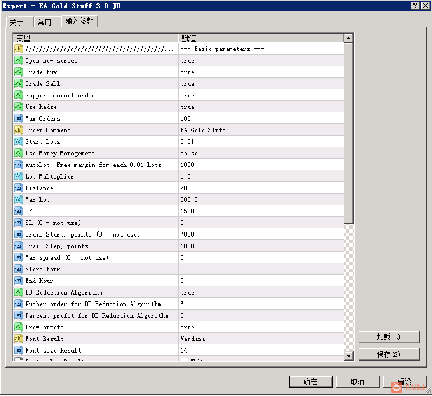Select the Percent profit for DD Reduction row
This screenshot has height=396, width=432.
coord(179,315)
